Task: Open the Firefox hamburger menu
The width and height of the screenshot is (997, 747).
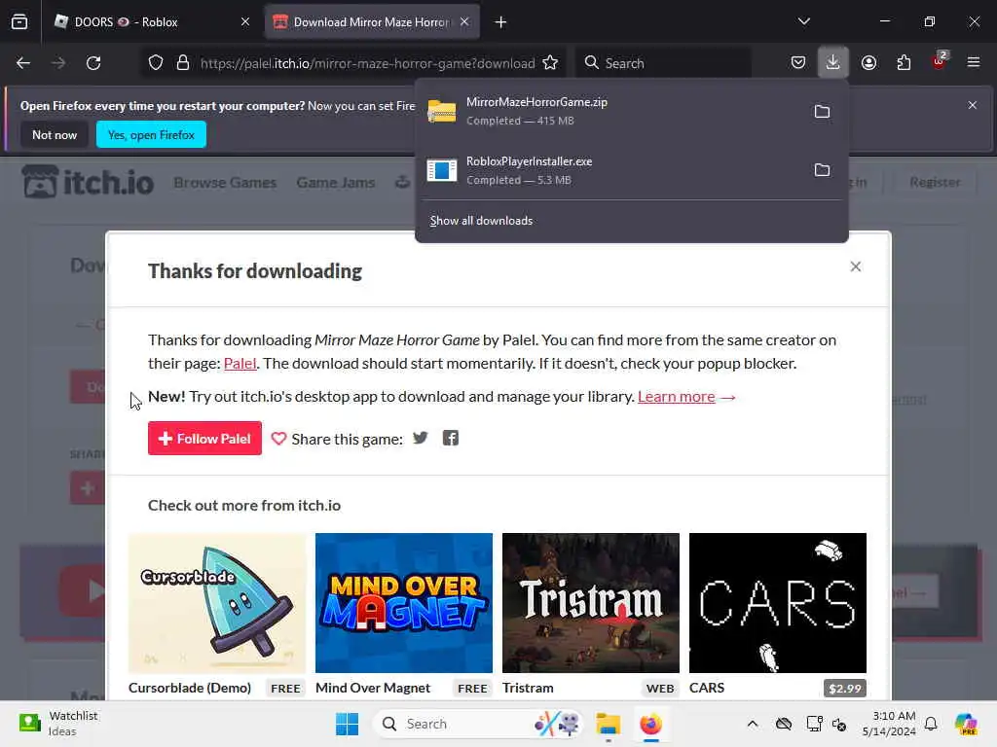Action: (974, 63)
